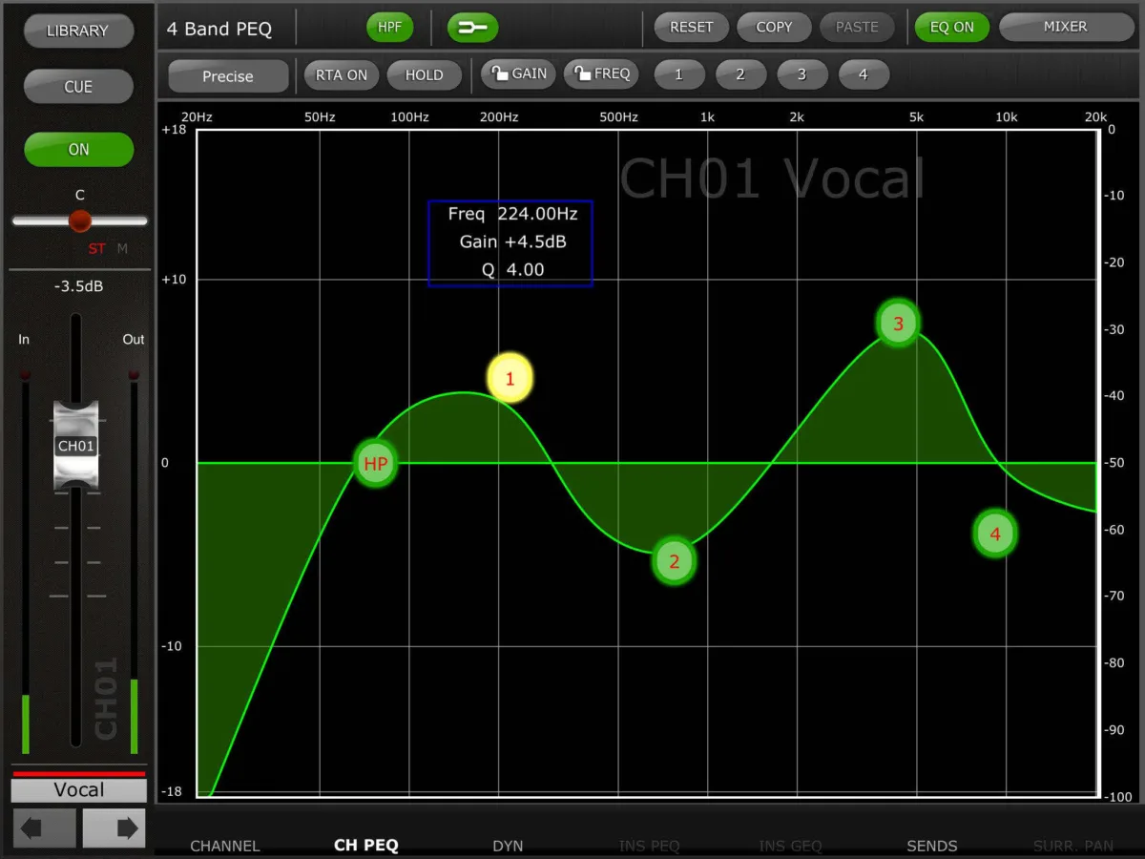Open the SENDS tab
Screen dimensions: 1145x859
click(932, 846)
